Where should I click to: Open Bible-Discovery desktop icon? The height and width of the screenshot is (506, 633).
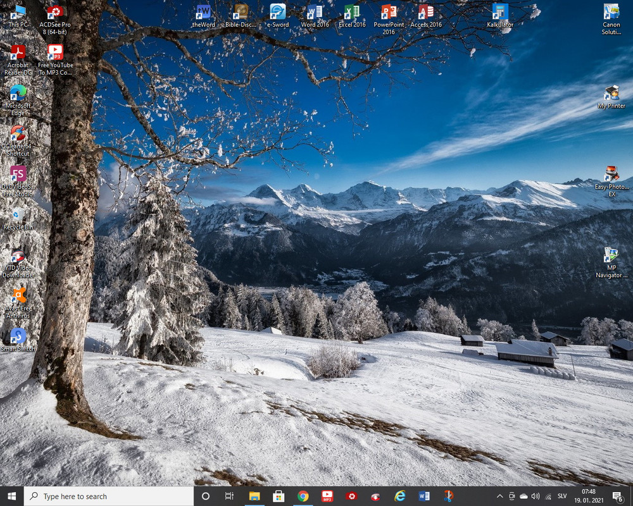coord(241,16)
